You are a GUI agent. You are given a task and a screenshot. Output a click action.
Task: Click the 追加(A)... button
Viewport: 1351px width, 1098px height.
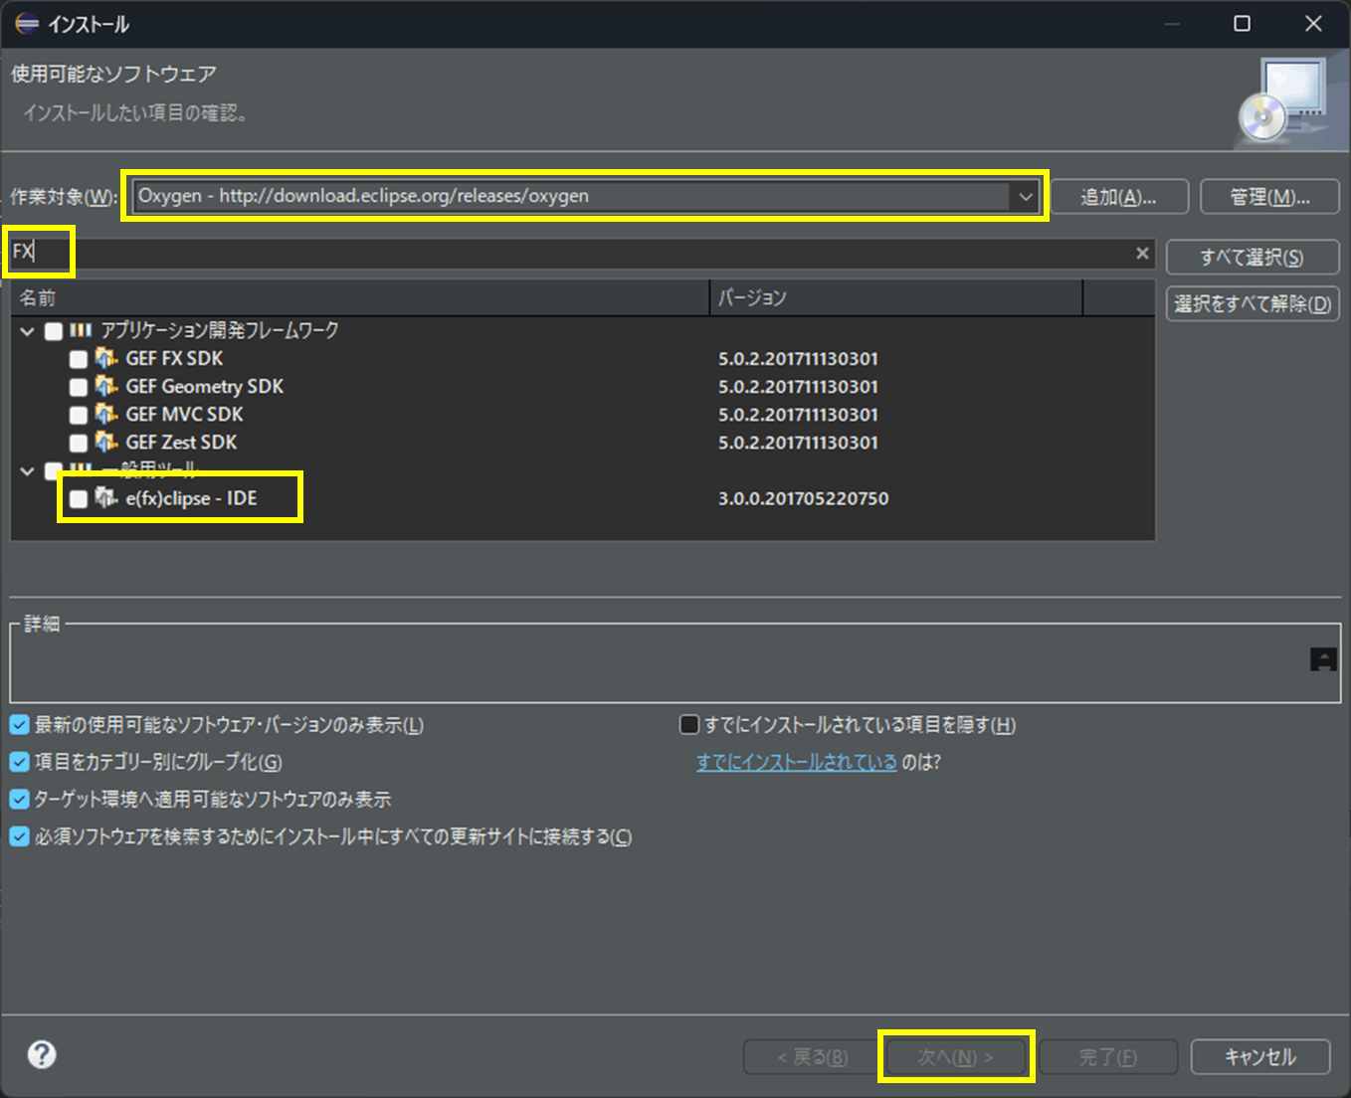(1119, 197)
